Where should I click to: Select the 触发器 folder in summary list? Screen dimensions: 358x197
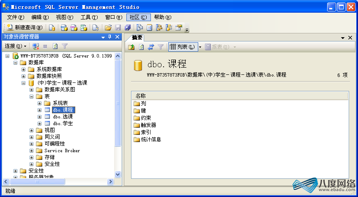(x=148, y=125)
